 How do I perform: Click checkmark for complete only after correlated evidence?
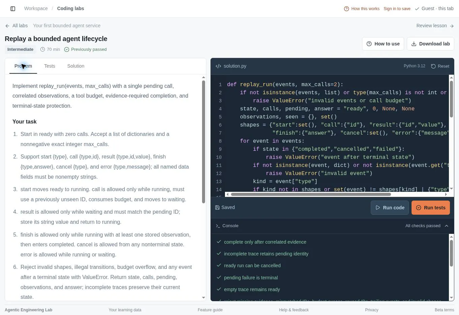tap(219, 242)
